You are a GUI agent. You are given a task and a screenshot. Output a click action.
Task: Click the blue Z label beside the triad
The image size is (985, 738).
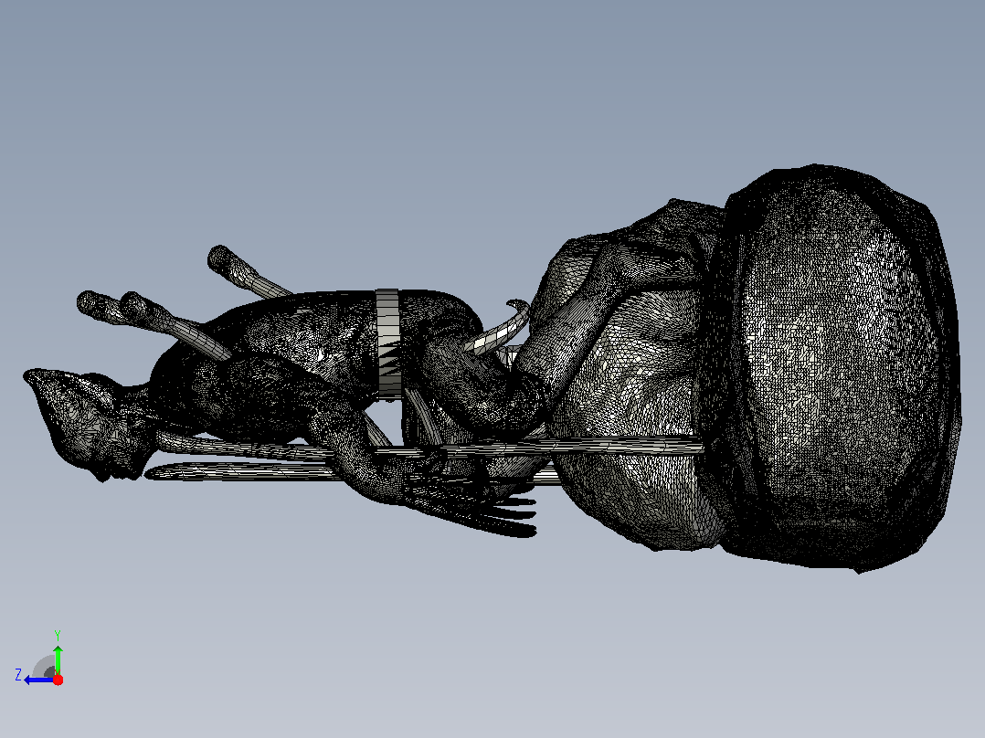coord(18,675)
